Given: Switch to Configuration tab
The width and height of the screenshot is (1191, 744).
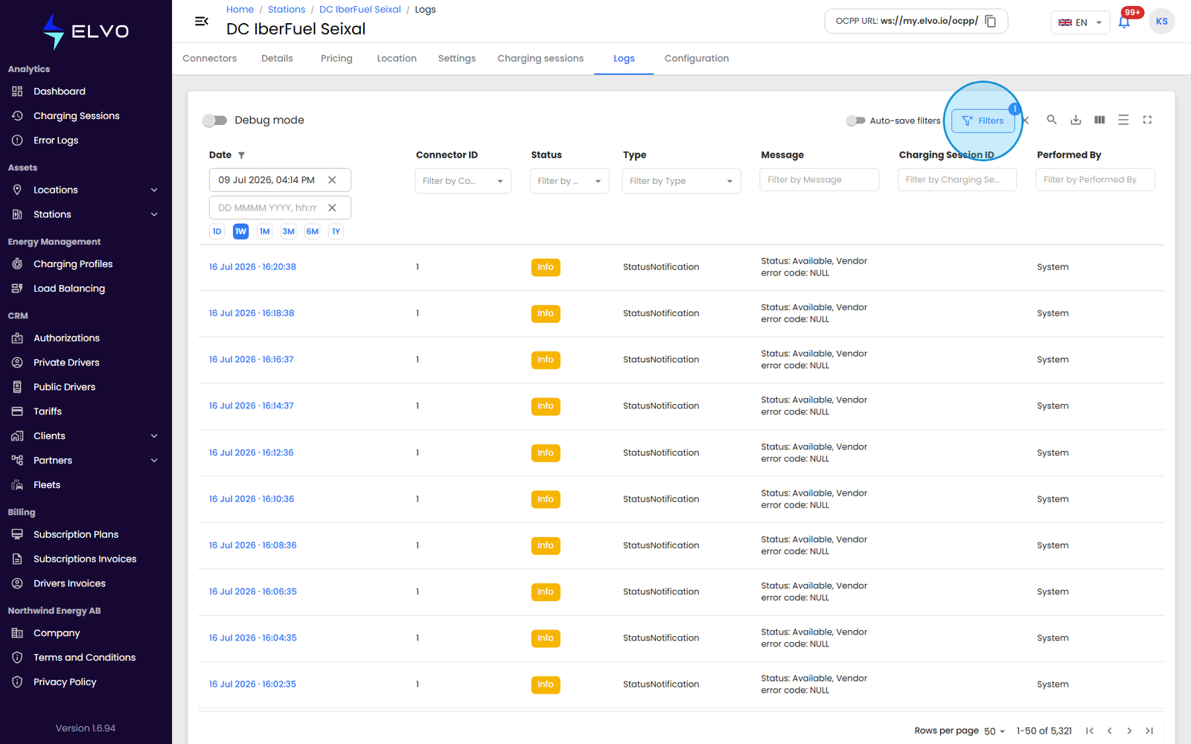Looking at the screenshot, I should [x=697, y=59].
